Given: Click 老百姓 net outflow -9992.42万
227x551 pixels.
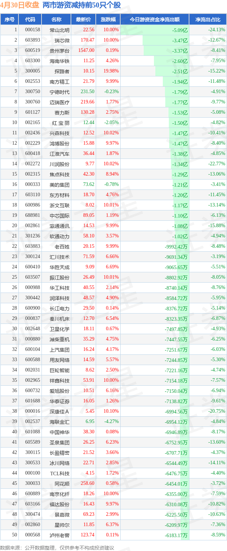Looking at the screenshot, I should 176,247.
